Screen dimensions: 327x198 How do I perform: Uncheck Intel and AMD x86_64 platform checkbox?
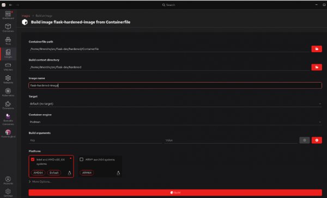coord(33,159)
